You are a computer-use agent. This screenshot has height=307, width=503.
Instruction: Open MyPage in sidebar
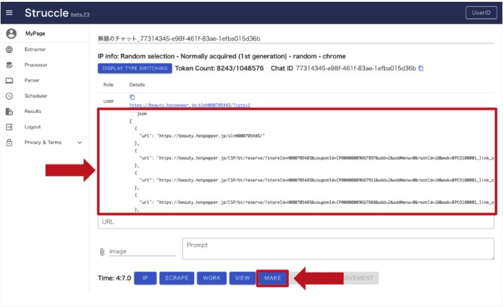(x=35, y=33)
